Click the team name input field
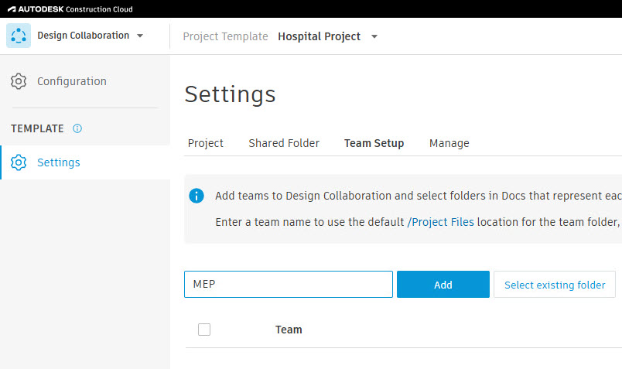 click(289, 285)
